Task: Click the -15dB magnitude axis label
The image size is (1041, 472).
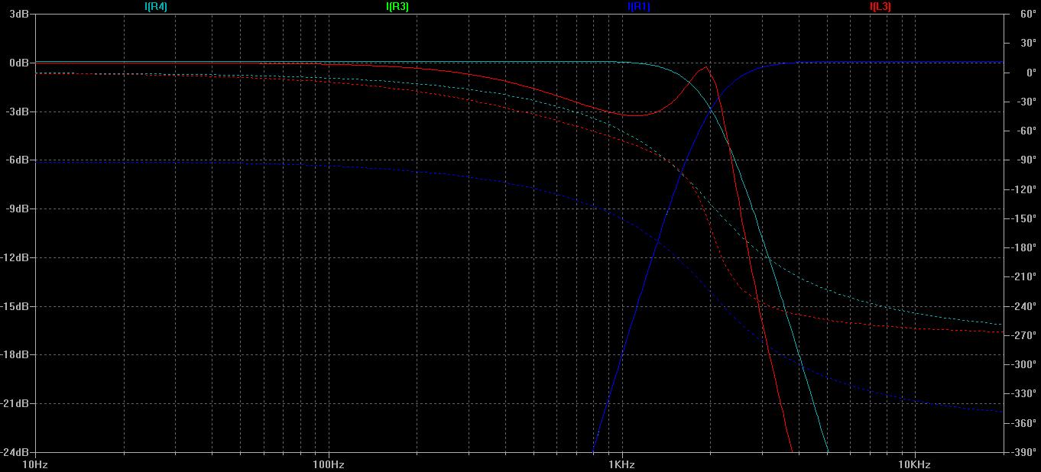Action: (x=15, y=306)
